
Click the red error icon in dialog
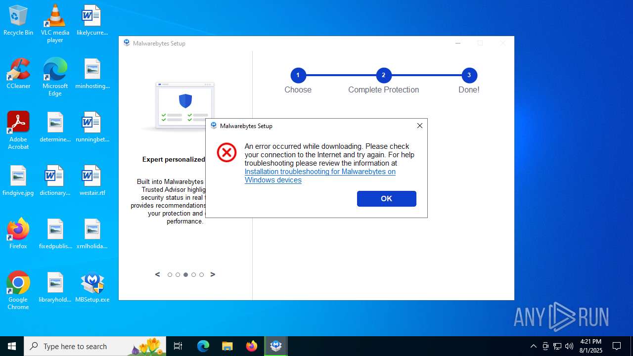coord(226,153)
